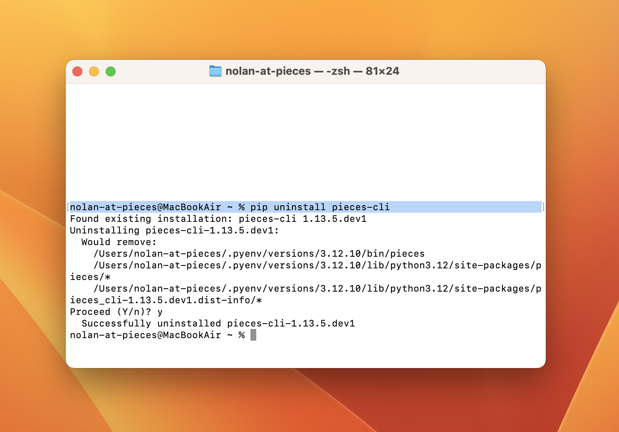Image resolution: width=619 pixels, height=432 pixels.
Task: Minimize Terminal using the yellow button
Action: point(94,71)
